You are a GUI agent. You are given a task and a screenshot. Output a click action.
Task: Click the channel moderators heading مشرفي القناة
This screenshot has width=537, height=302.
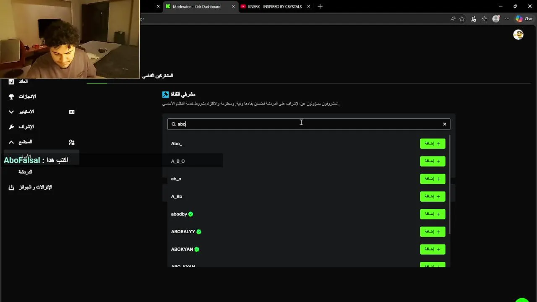(x=183, y=95)
